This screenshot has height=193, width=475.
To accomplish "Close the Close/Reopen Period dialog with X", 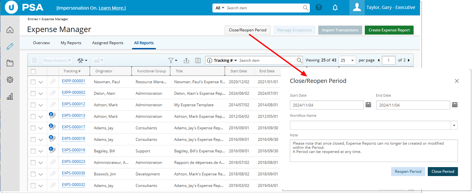I will click(x=457, y=81).
